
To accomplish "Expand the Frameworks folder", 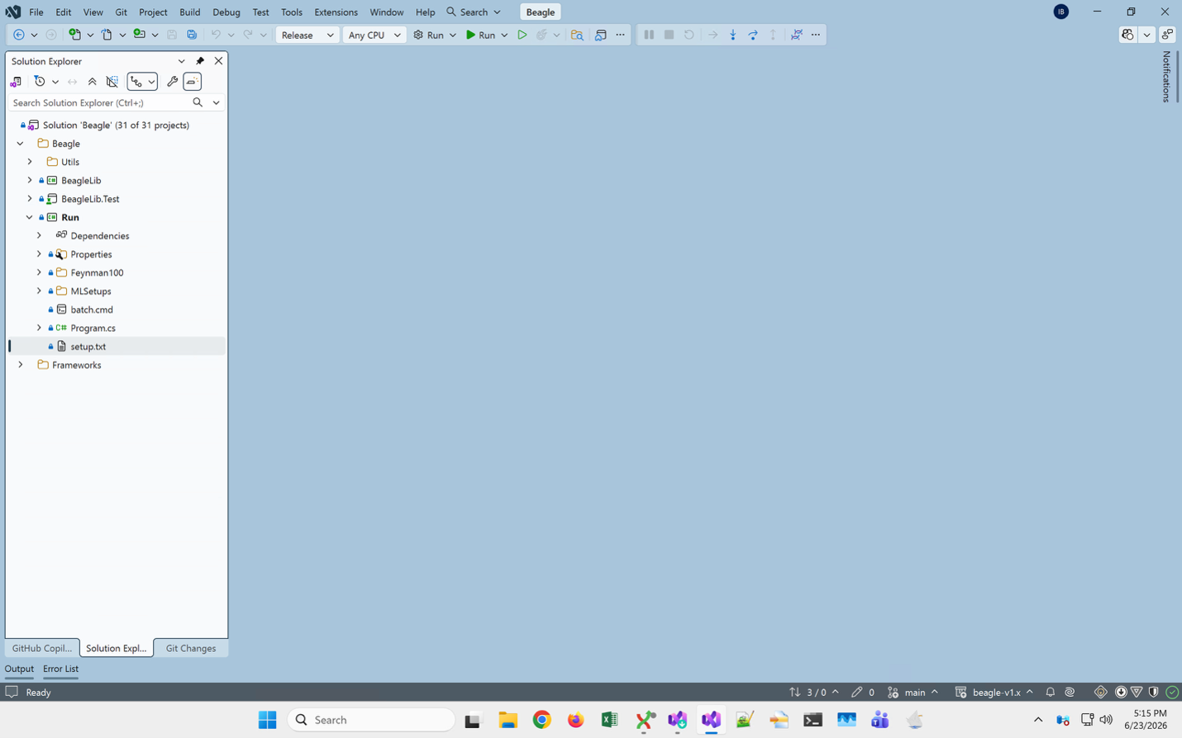I will coord(21,365).
